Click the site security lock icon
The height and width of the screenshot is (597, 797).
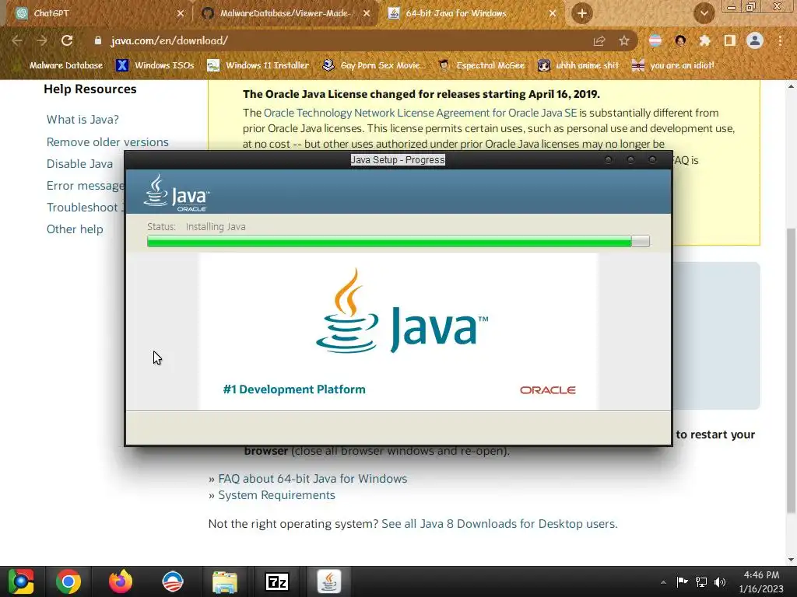click(98, 40)
